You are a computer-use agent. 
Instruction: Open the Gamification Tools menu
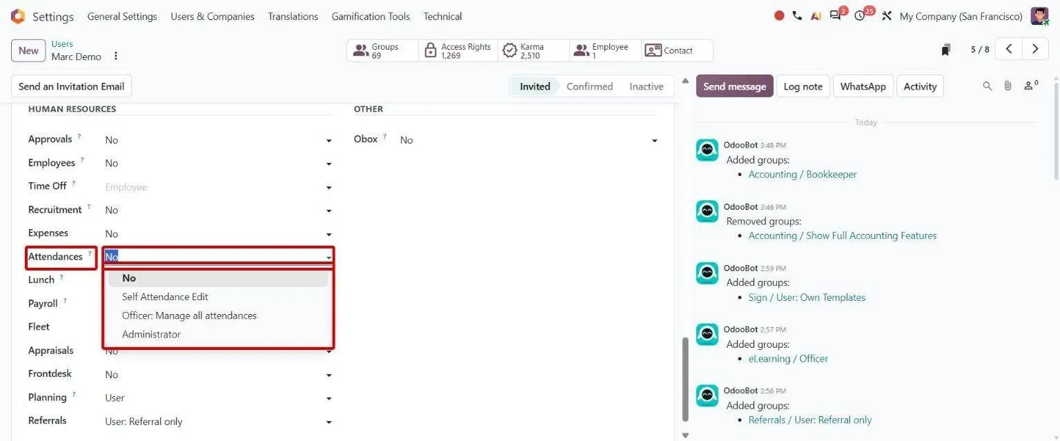tap(371, 16)
